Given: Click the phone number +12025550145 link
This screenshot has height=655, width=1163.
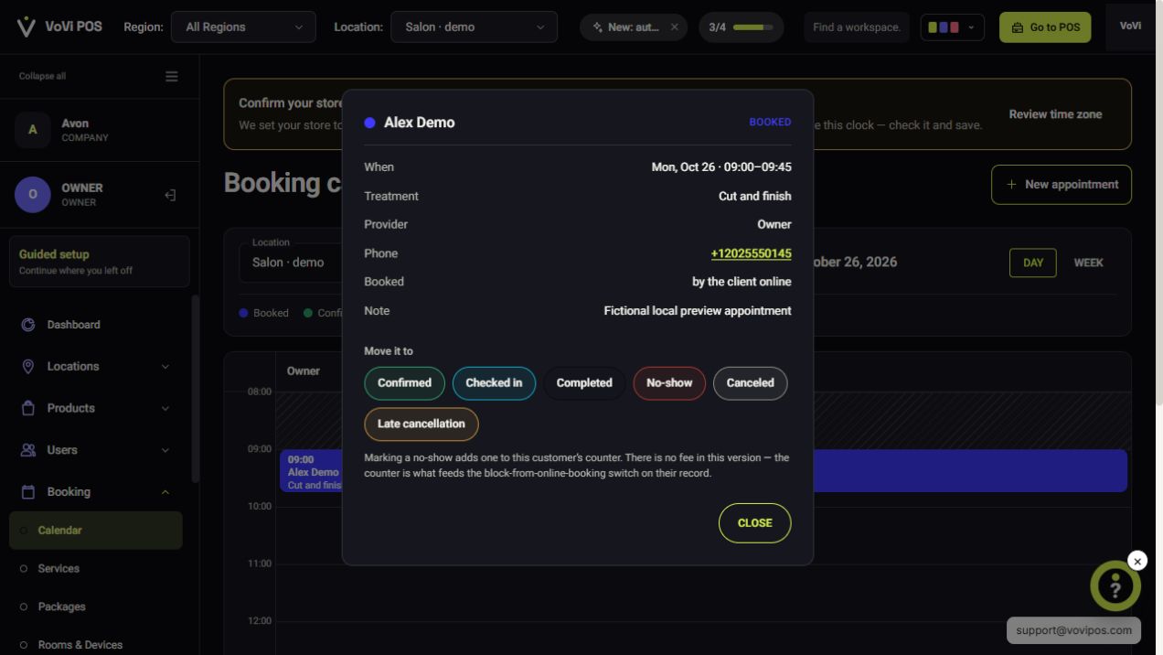Looking at the screenshot, I should click(752, 253).
